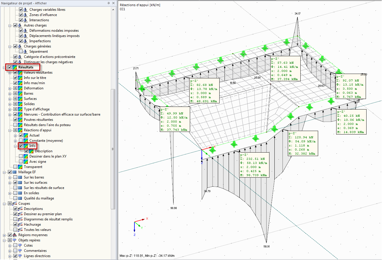Screen dimensions: 382x260
Task: Click the rainbow icon beside Résultats
Action: point(15,67)
